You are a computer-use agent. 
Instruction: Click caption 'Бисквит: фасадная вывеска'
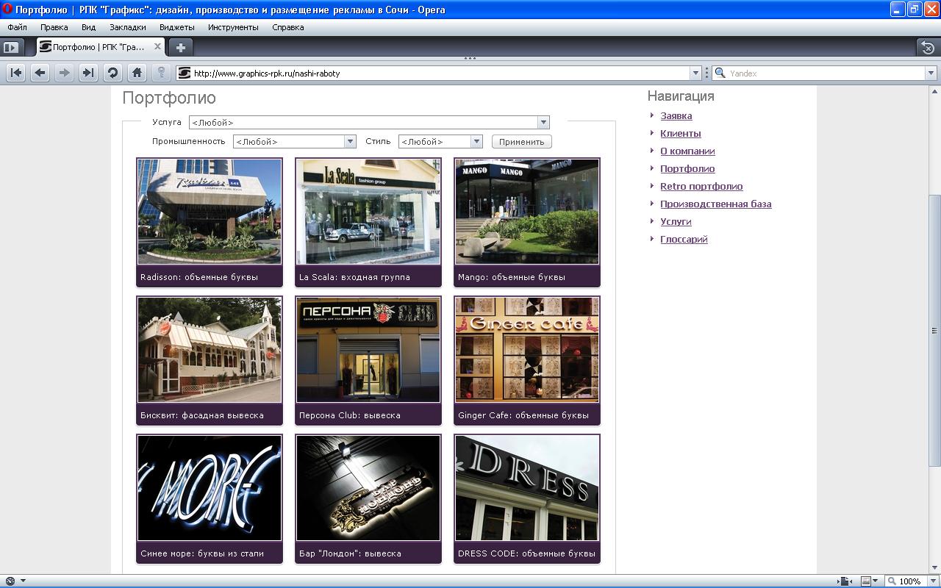tap(202, 415)
